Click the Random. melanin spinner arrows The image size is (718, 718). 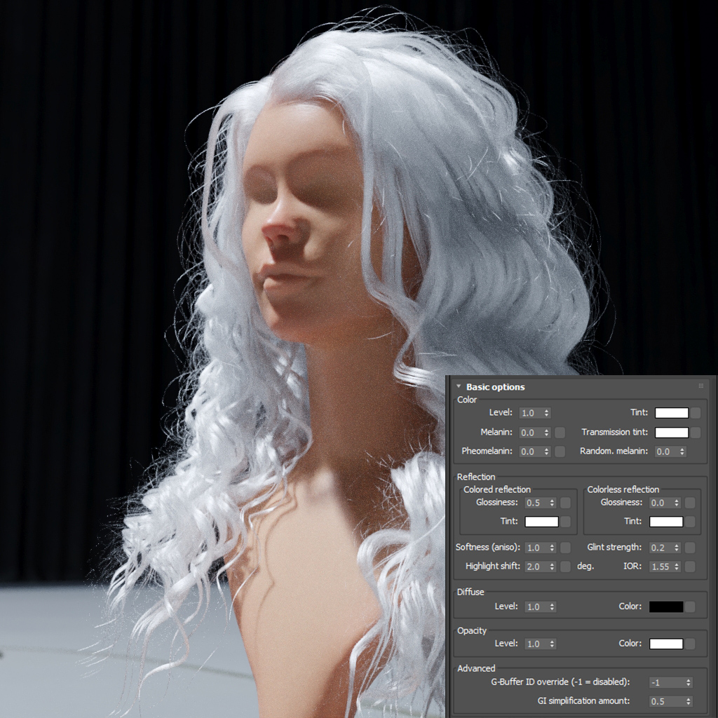coord(682,452)
